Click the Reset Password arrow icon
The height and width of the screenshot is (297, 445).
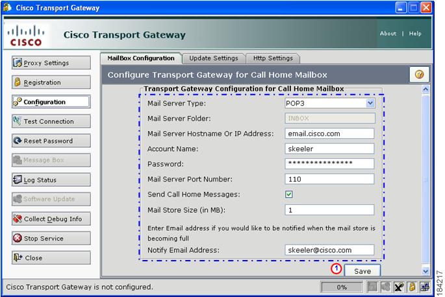click(x=18, y=141)
